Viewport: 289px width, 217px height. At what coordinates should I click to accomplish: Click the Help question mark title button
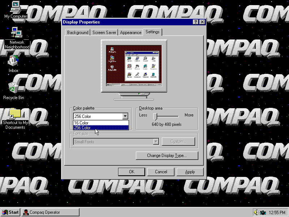195,22
